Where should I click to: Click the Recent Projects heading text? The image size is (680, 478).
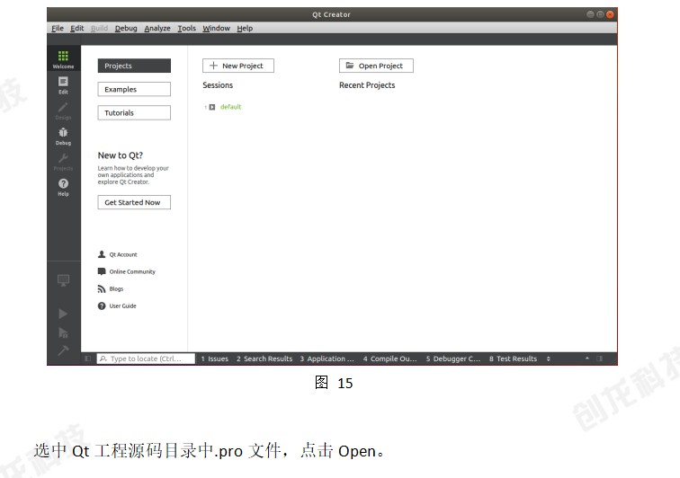(x=367, y=85)
